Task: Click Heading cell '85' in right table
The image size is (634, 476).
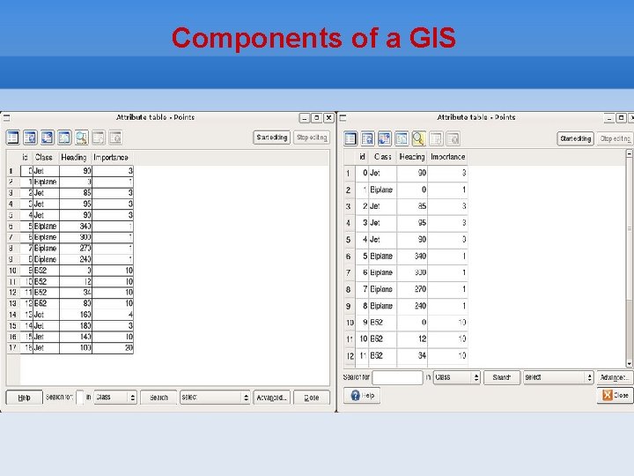Action: coord(412,206)
